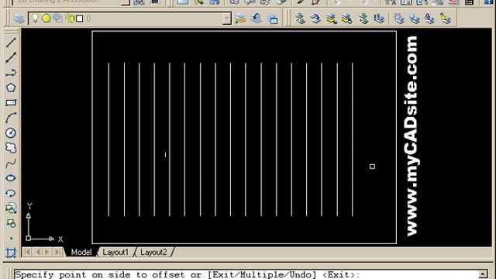This screenshot has height=279, width=496.
Task: Open the Layer Properties Manager
Action: pyautogui.click(x=19, y=19)
